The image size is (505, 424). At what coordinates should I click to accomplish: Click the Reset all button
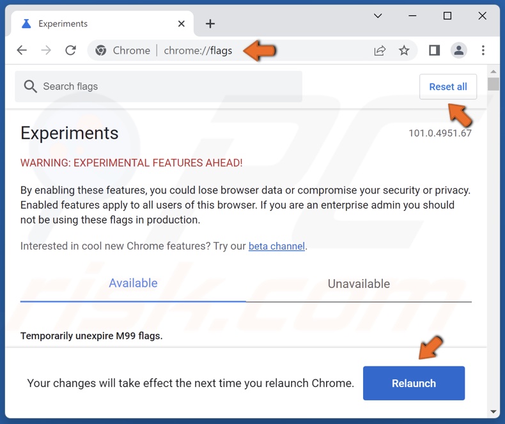pyautogui.click(x=447, y=87)
